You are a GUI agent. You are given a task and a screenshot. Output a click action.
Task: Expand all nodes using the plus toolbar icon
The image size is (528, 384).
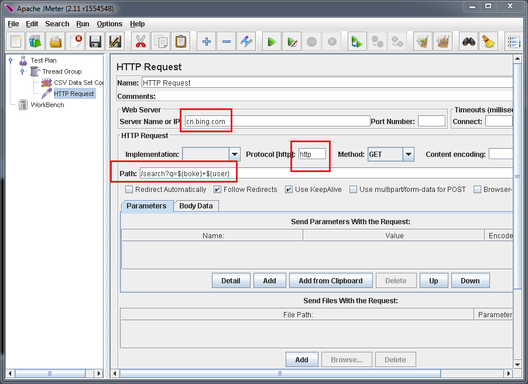(205, 41)
